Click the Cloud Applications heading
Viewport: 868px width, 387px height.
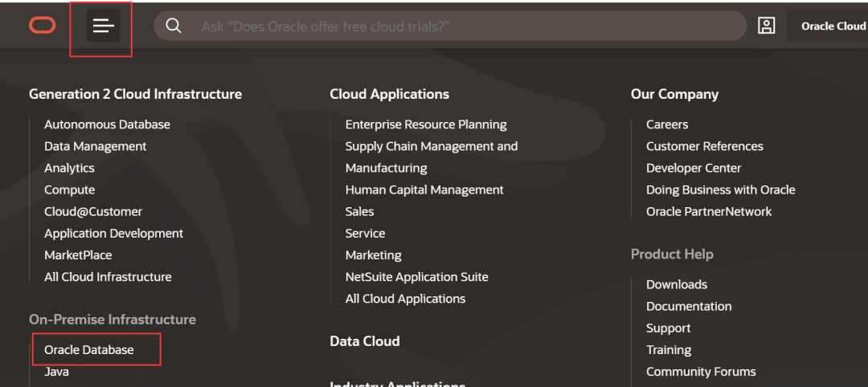(389, 94)
